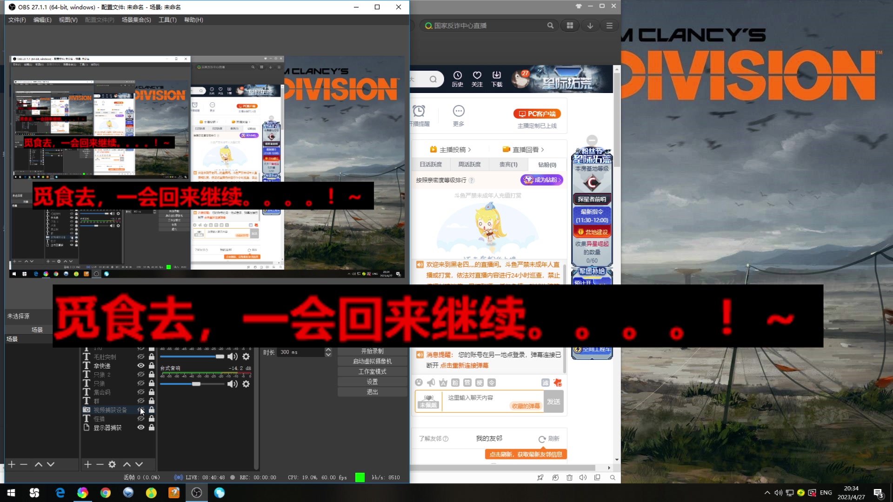Open Chrome from the Windows taskbar

coord(106,493)
